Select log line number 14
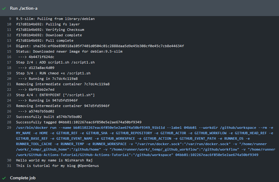This screenshot has width=279, height=182. tap(9, 46)
